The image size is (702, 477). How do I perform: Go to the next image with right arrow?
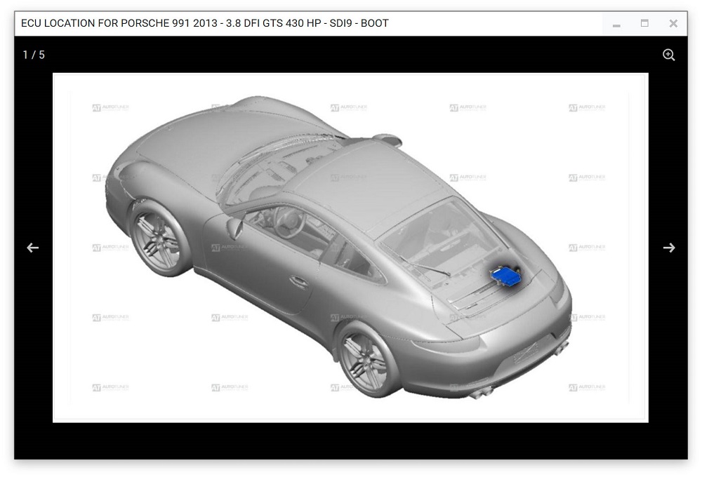click(x=668, y=248)
